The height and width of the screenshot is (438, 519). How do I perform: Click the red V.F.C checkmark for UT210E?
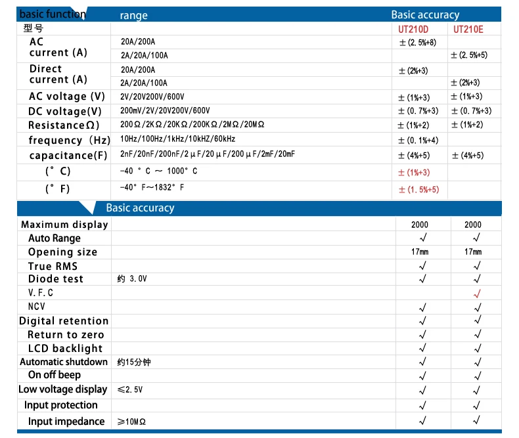pos(477,294)
